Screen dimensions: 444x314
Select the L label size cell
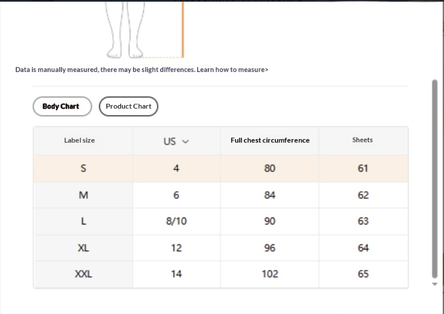[x=83, y=221]
